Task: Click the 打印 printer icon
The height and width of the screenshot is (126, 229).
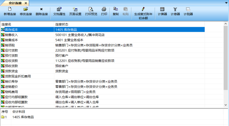Action: coord(104,9)
